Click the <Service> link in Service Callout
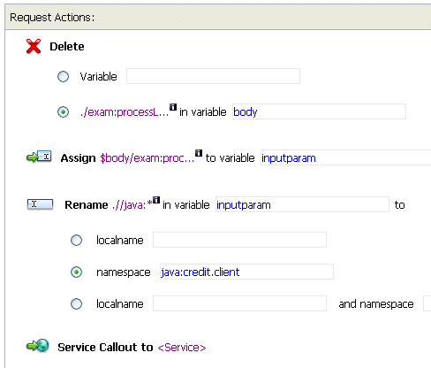 (182, 348)
